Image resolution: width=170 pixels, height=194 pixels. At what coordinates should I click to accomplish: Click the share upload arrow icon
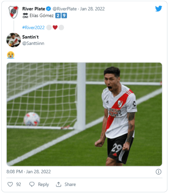(58, 184)
